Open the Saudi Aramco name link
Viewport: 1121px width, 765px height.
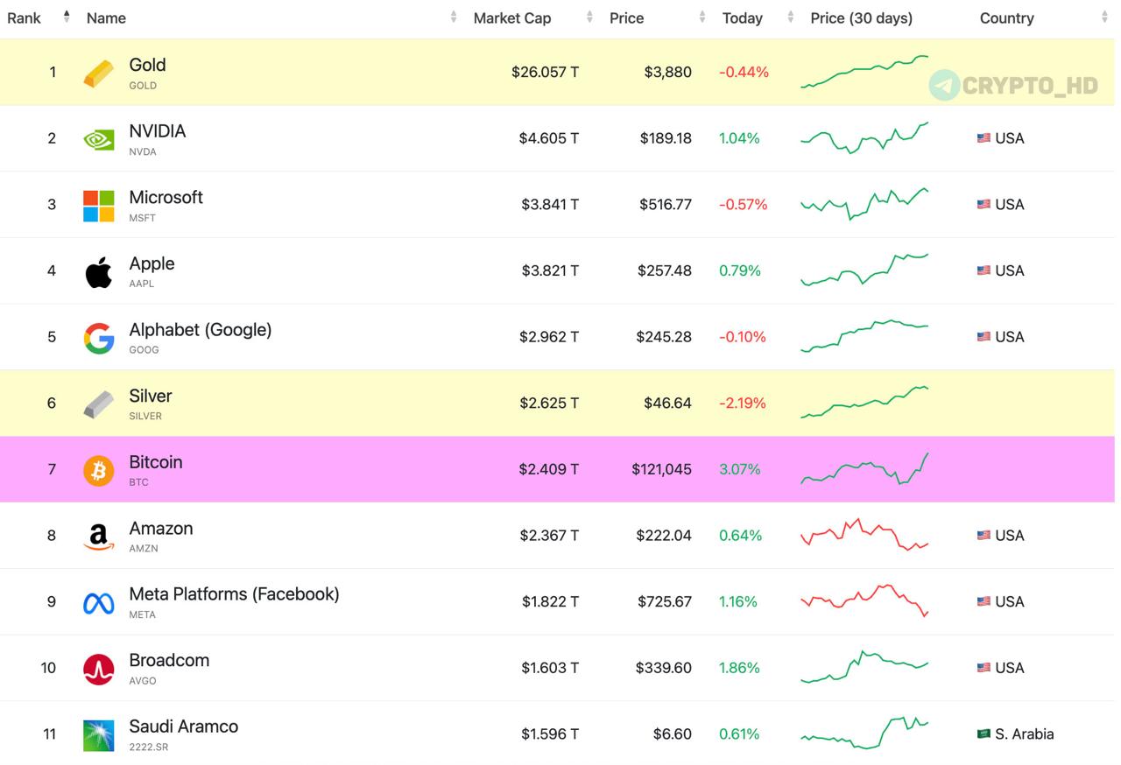coord(183,726)
